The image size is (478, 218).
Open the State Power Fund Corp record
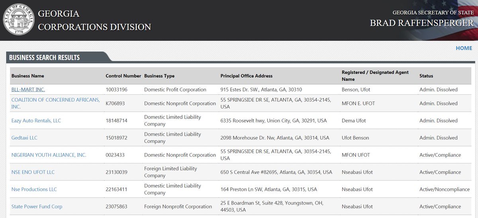(37, 206)
